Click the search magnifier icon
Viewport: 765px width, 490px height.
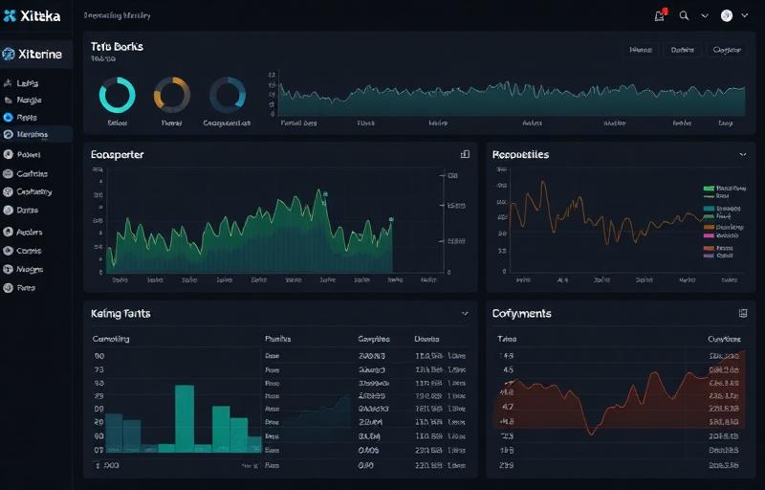coord(684,15)
